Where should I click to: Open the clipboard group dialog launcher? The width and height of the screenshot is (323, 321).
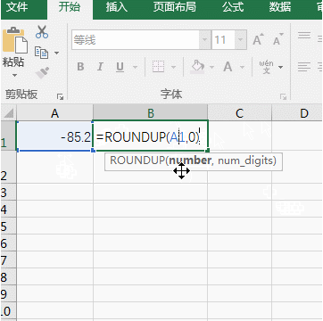pos(60,96)
